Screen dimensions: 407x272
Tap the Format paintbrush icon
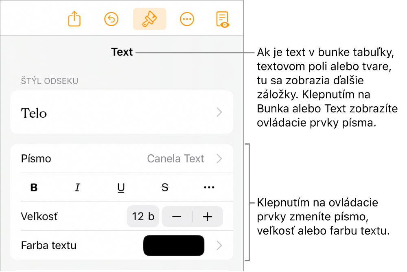tap(149, 19)
